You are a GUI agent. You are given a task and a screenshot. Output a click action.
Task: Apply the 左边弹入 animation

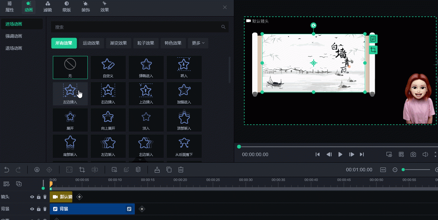coord(70,94)
